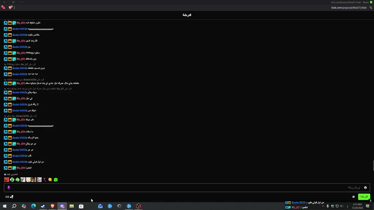374x210 pixels.
Task: Focus the إرسال رسالة message input field
Action: click(187, 188)
